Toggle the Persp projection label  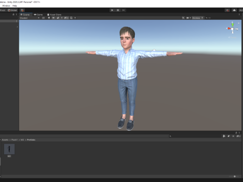pos(232,37)
